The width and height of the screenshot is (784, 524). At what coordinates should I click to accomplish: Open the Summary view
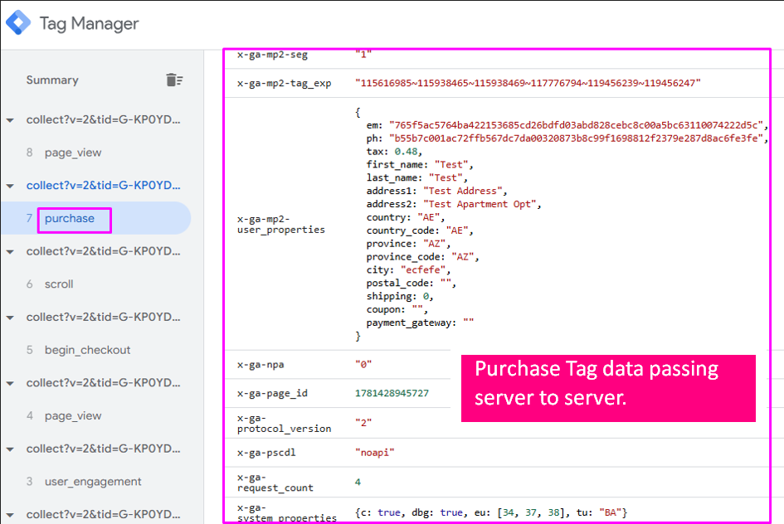click(52, 80)
